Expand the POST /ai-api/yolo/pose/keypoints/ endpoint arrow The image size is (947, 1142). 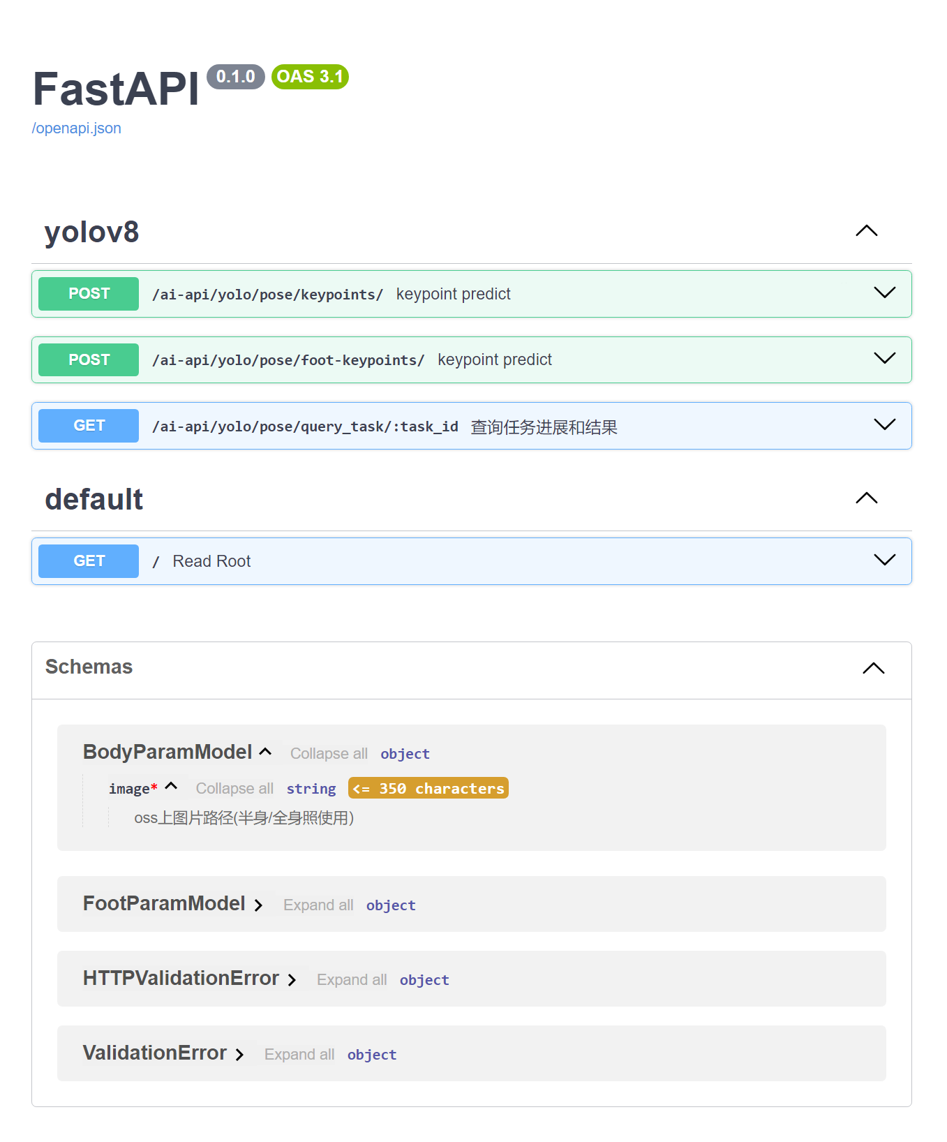885,292
